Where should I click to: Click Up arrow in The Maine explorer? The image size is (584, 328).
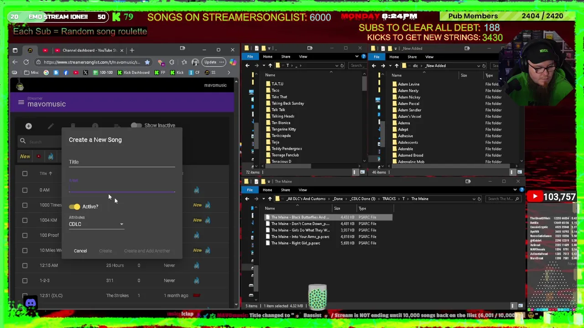point(270,199)
